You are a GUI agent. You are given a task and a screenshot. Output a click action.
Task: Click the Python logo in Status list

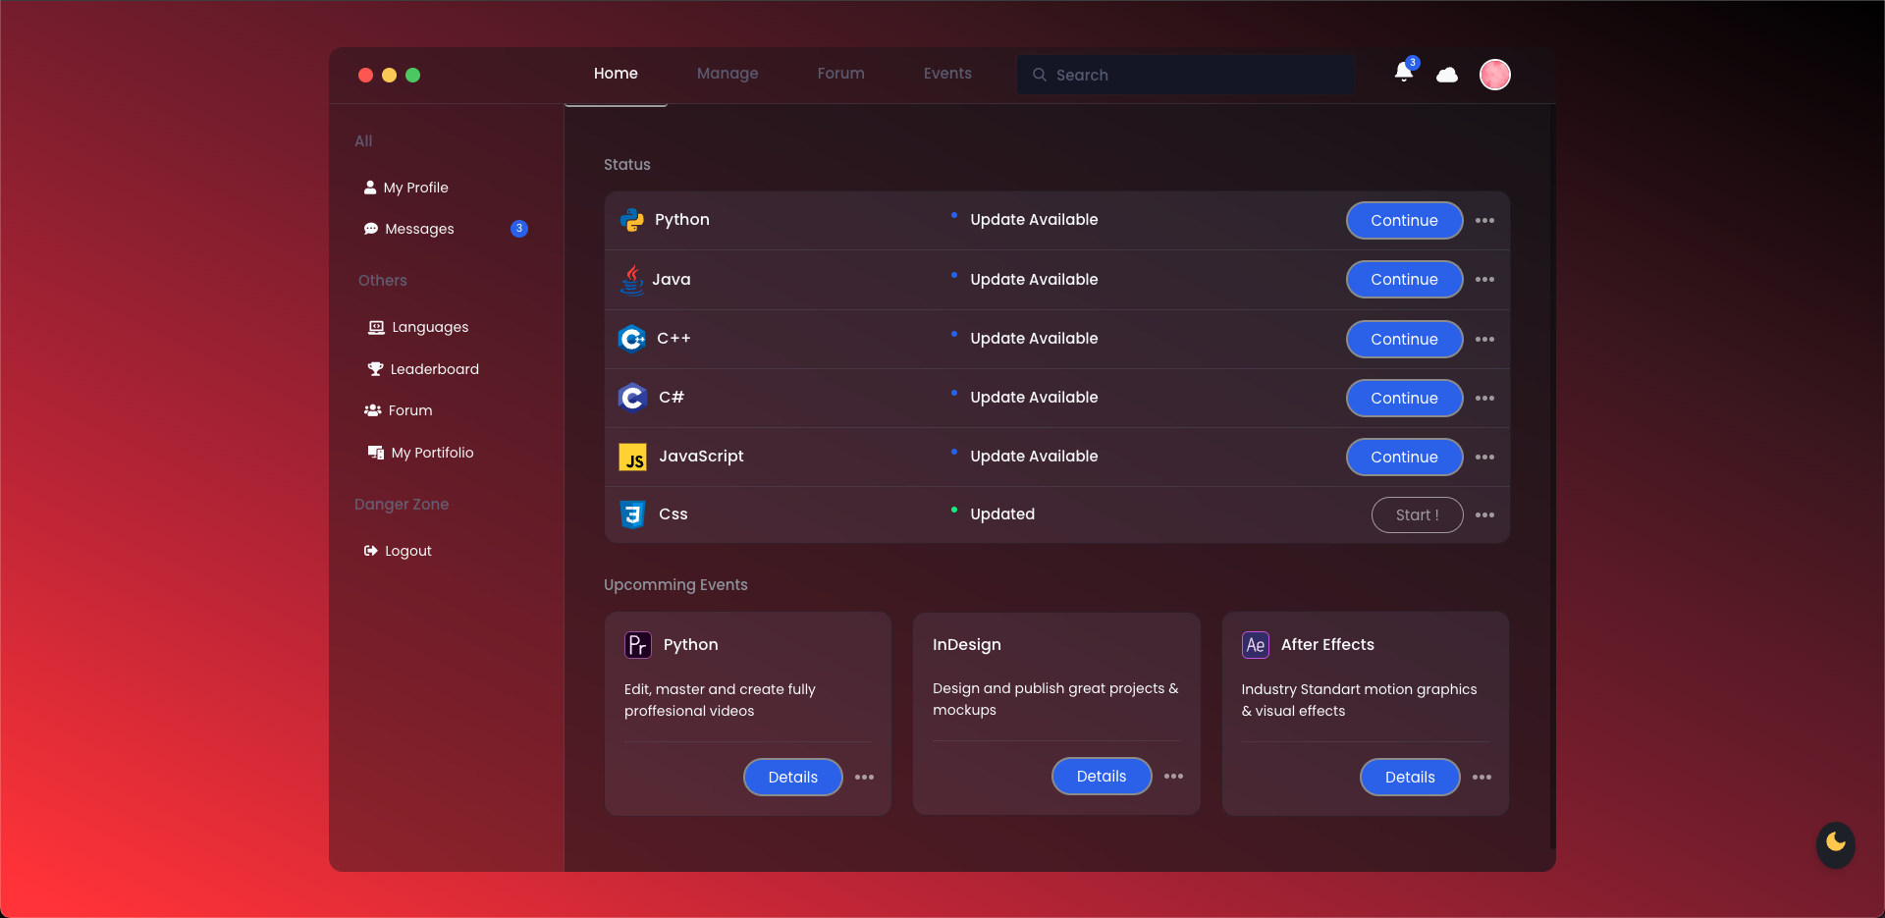632,220
